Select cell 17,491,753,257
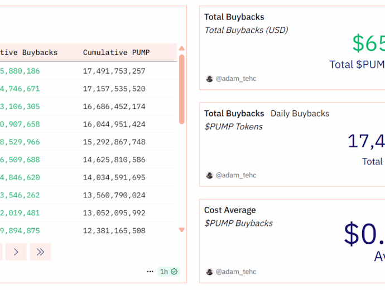 114,71
